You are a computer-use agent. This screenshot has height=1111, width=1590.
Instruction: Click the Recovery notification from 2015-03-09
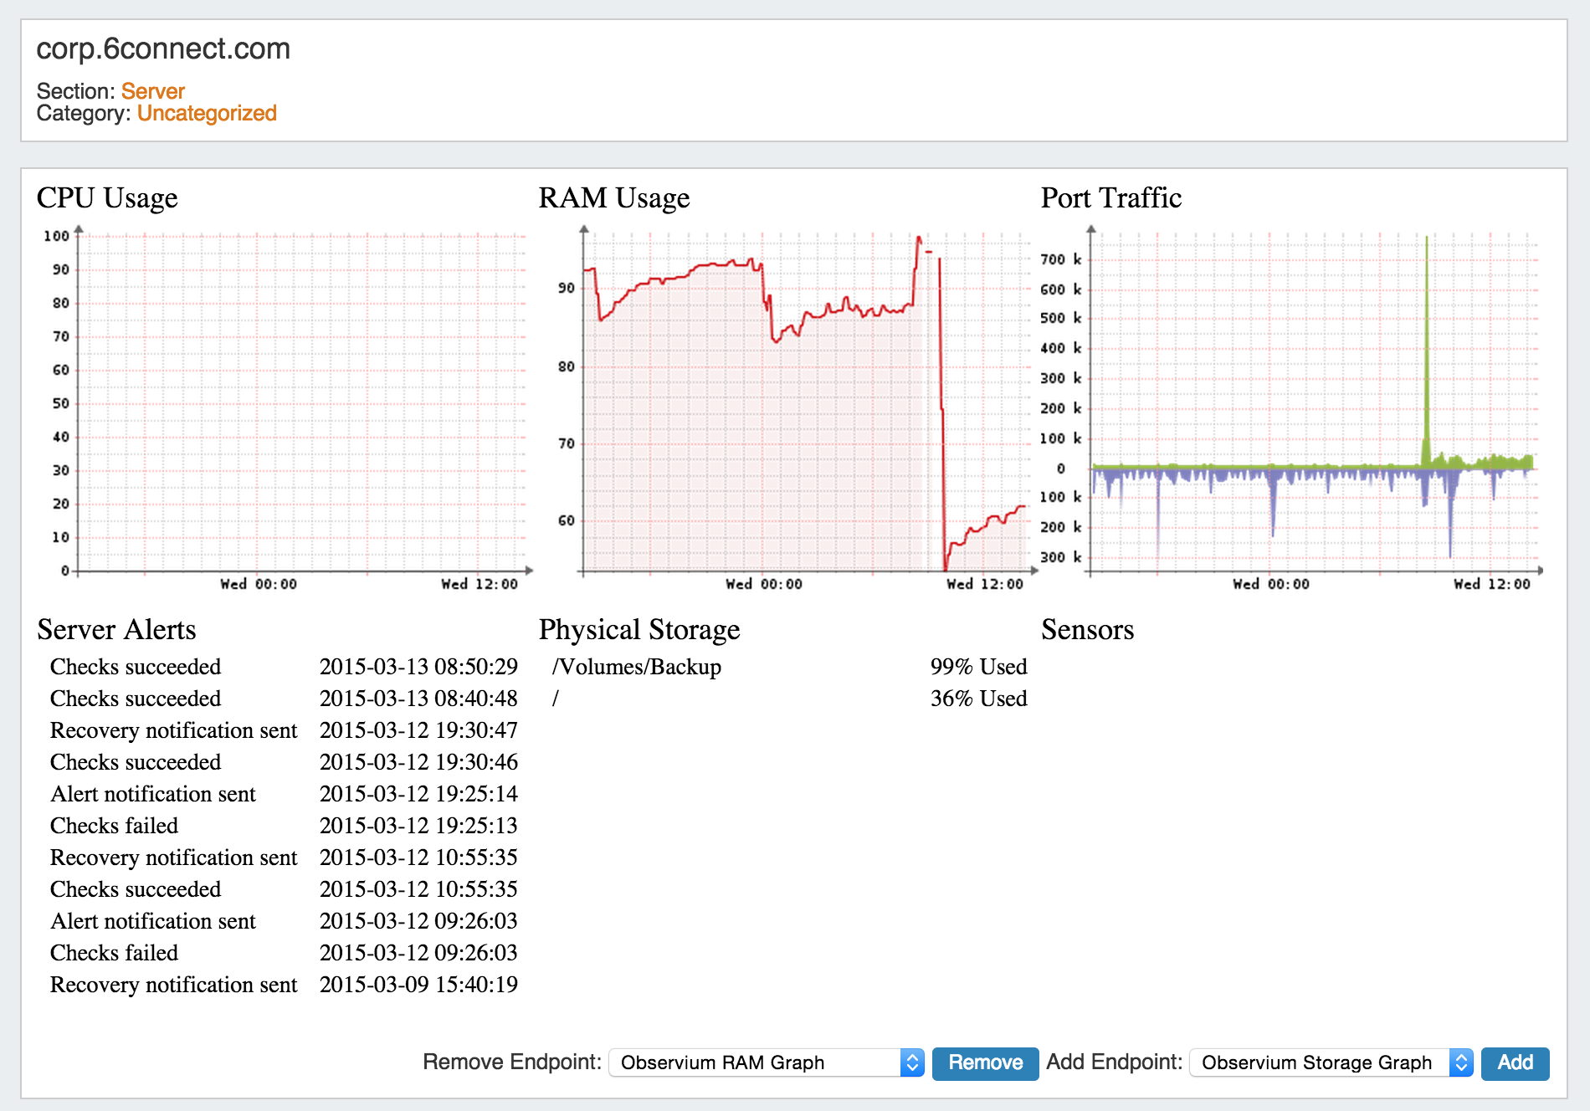pyautogui.click(x=173, y=985)
